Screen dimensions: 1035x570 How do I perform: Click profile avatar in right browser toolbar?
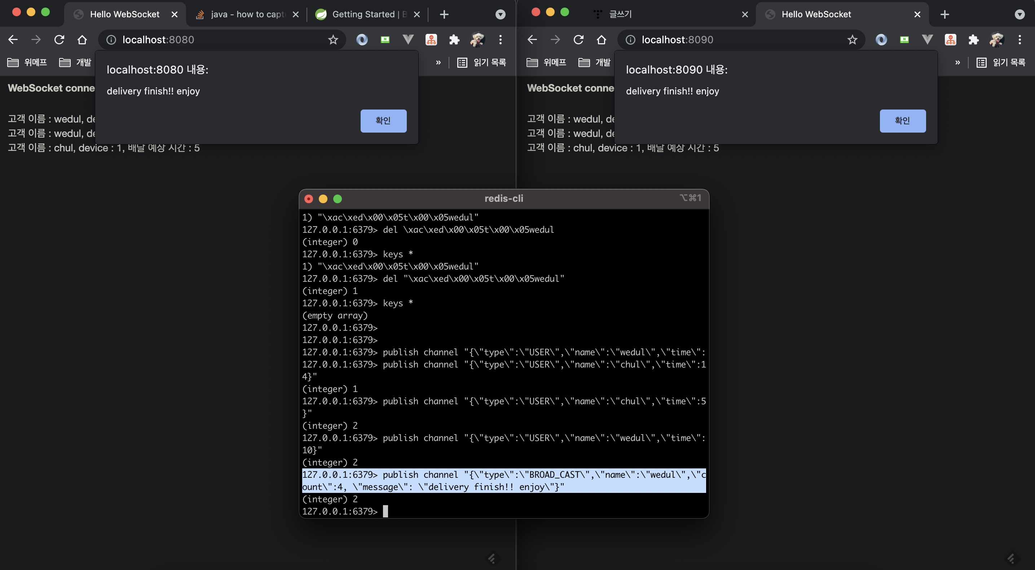click(x=996, y=40)
